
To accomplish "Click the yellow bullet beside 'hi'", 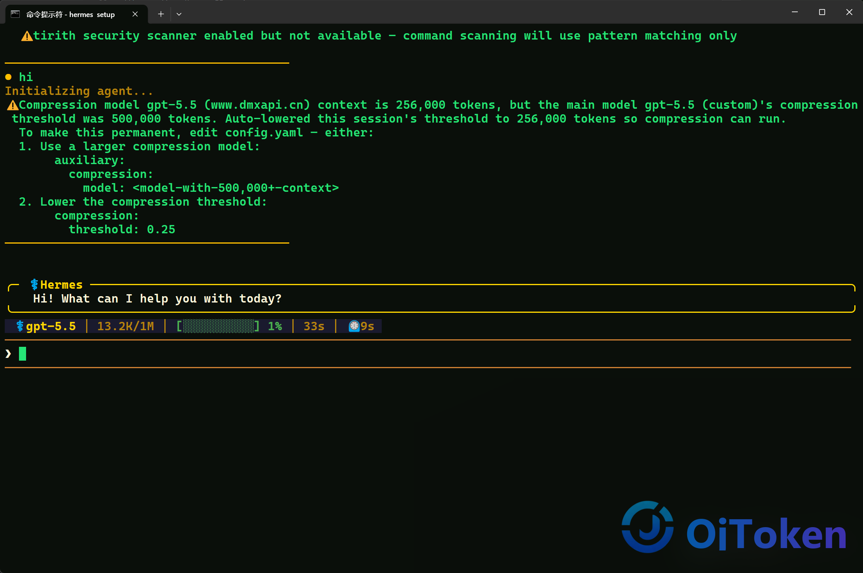I will tap(8, 77).
